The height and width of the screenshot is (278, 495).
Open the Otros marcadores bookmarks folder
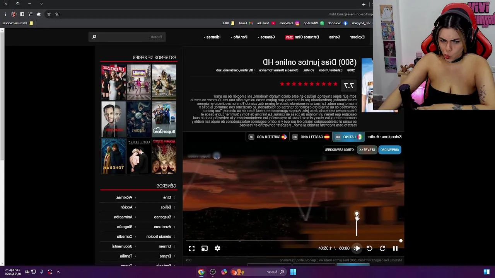tap(18, 23)
